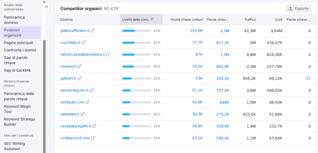Image resolution: width=318 pixels, height=153 pixels.
Task: Click cookaround.com competition level bar 25%
Action: [x=137, y=138]
